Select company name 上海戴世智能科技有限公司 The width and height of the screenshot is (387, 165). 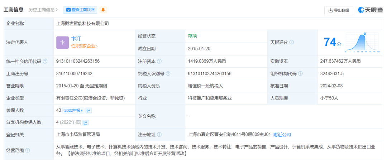tap(82, 24)
